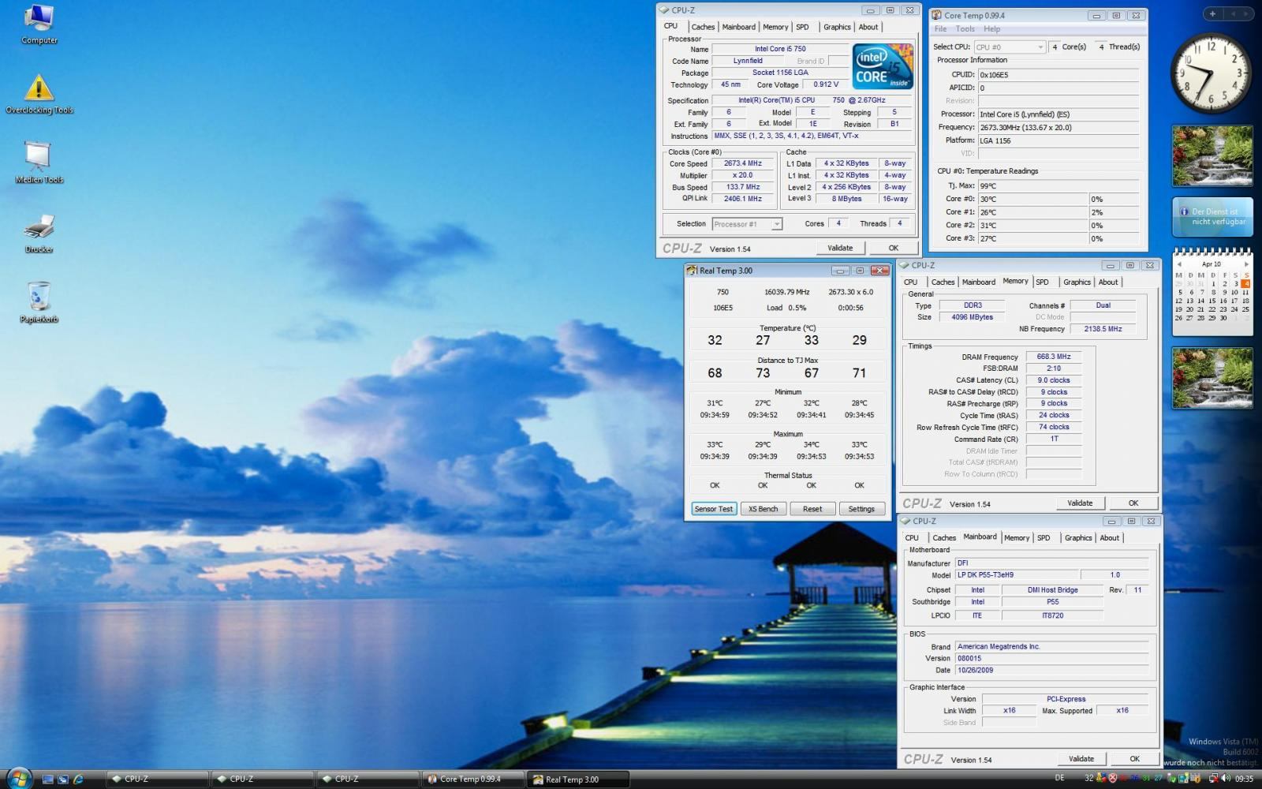Click Real Temp 3.00 taskbar button
This screenshot has width=1262, height=789.
coord(577,779)
